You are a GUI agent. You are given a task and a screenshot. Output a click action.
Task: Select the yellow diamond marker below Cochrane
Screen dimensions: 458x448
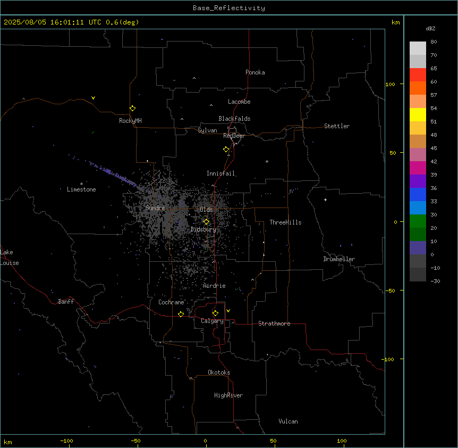[x=181, y=314]
